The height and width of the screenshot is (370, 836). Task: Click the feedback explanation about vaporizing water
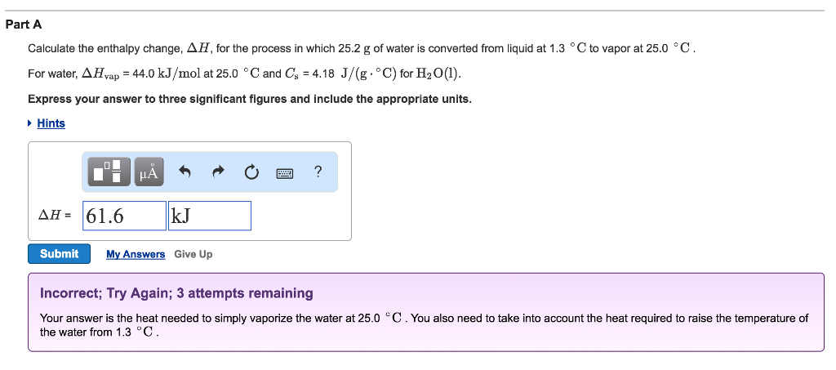pyautogui.click(x=424, y=324)
